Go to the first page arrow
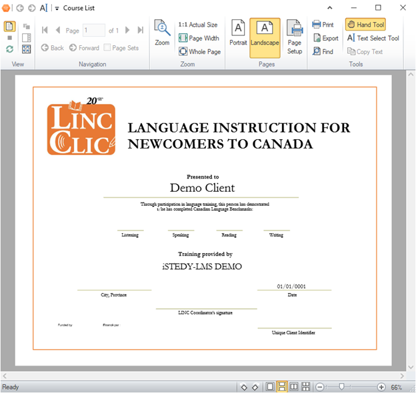 pyautogui.click(x=45, y=30)
